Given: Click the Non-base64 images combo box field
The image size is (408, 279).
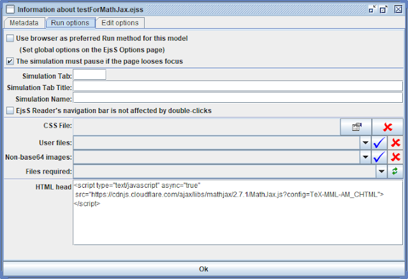Looking at the screenshot, I should (217, 157).
